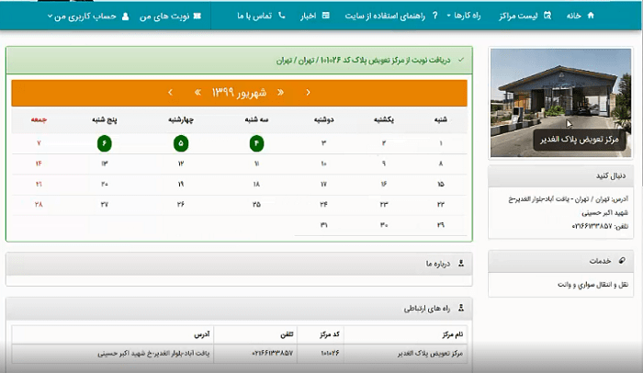Click calendar day ۲ under یکشنبه
Screen dimensions: 643x373
click(384, 143)
